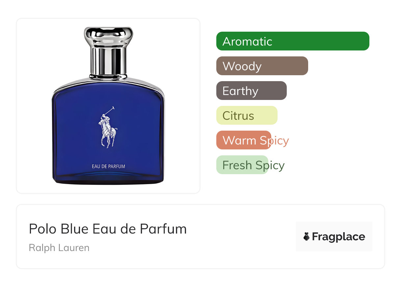Click the Fragplace perfume bottle icon
Viewport: 401px width, 285px height.
pos(307,237)
